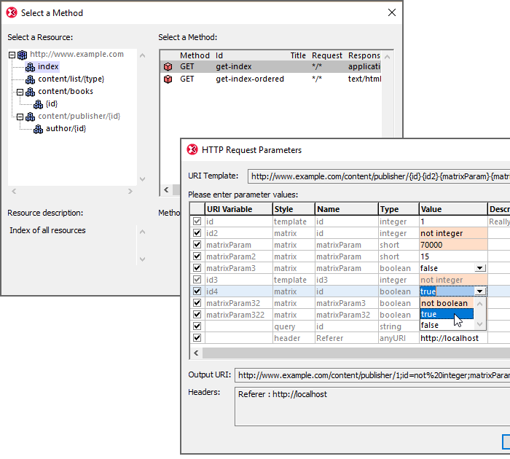
Task: Click the content/list/{type} resource icon
Action: (30, 79)
